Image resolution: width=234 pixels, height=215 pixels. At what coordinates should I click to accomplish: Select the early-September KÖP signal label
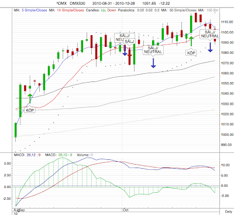(x=30, y=110)
